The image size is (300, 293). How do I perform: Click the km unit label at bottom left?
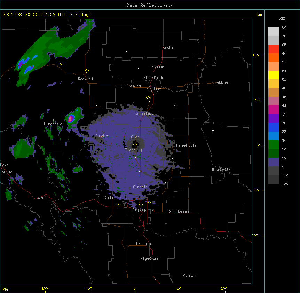coord(5,289)
